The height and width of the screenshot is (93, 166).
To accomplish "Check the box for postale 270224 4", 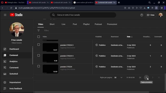I will click(39, 56).
